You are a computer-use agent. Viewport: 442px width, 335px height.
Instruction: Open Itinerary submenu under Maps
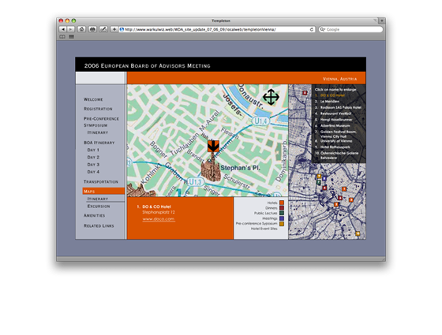point(98,199)
